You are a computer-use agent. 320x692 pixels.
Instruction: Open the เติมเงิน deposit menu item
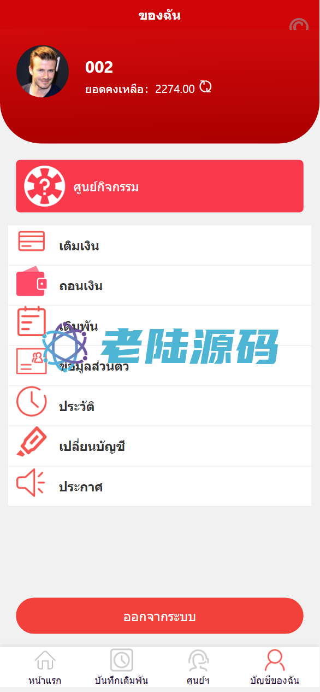pyautogui.click(x=159, y=245)
